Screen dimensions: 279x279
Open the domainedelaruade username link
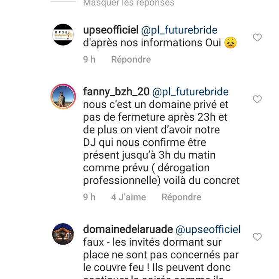click(x=128, y=229)
